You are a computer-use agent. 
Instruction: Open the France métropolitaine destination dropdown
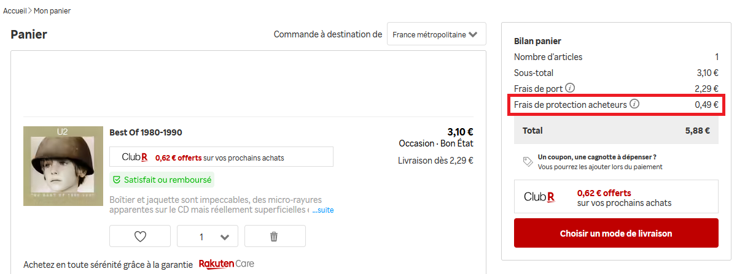click(x=436, y=34)
